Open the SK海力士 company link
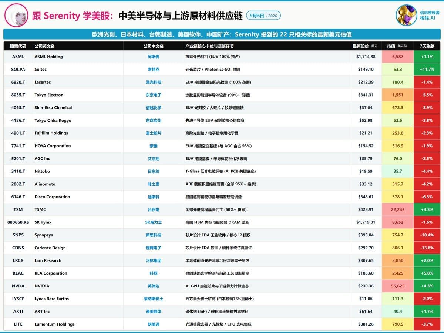 (x=154, y=222)
